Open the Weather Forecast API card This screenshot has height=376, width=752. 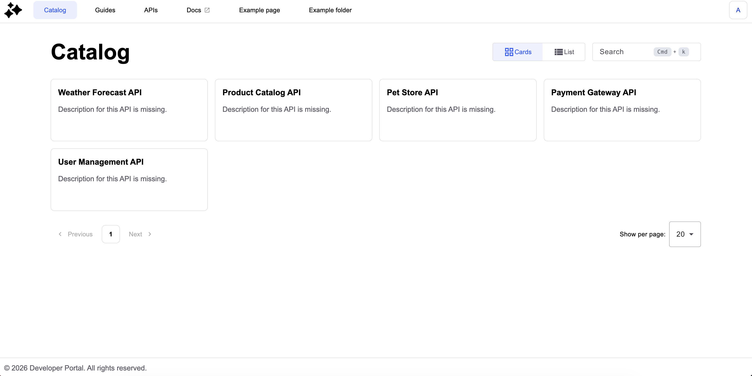[x=129, y=110]
